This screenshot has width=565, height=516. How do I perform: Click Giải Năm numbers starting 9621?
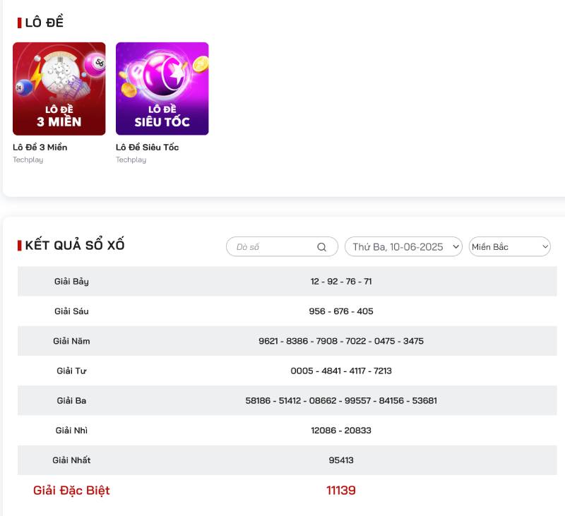[341, 341]
